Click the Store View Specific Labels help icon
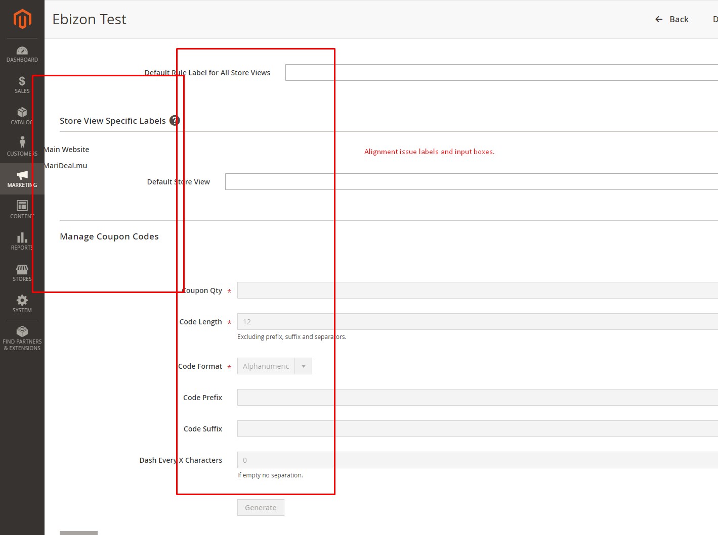Screen dimensions: 718x535 click(x=175, y=120)
